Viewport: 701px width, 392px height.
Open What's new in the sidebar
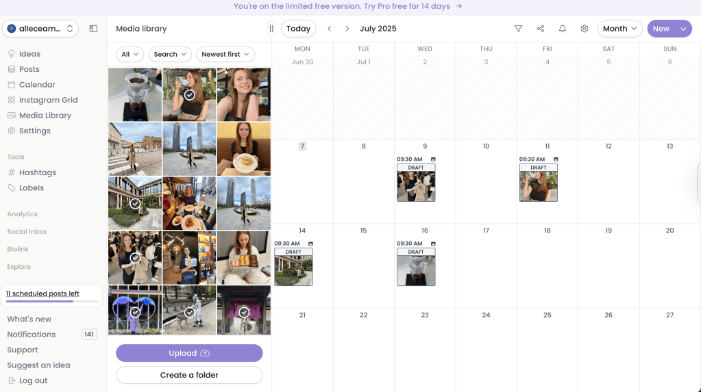coord(29,319)
